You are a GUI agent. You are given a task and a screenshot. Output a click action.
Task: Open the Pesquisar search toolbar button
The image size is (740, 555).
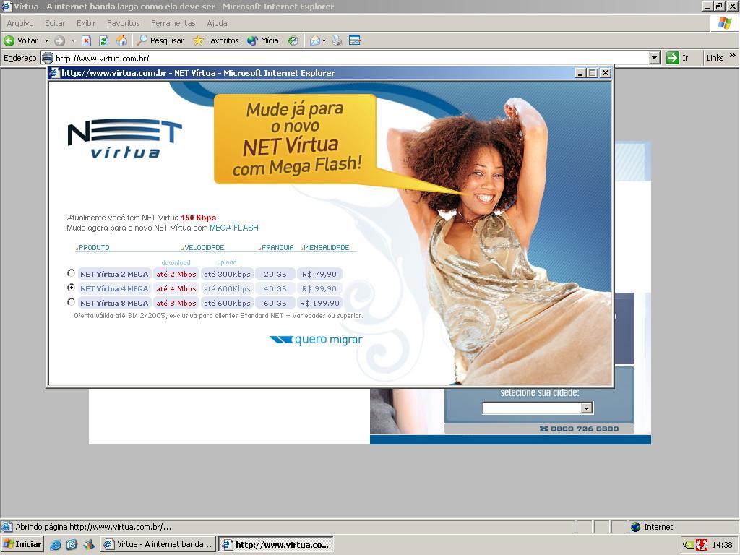(160, 40)
